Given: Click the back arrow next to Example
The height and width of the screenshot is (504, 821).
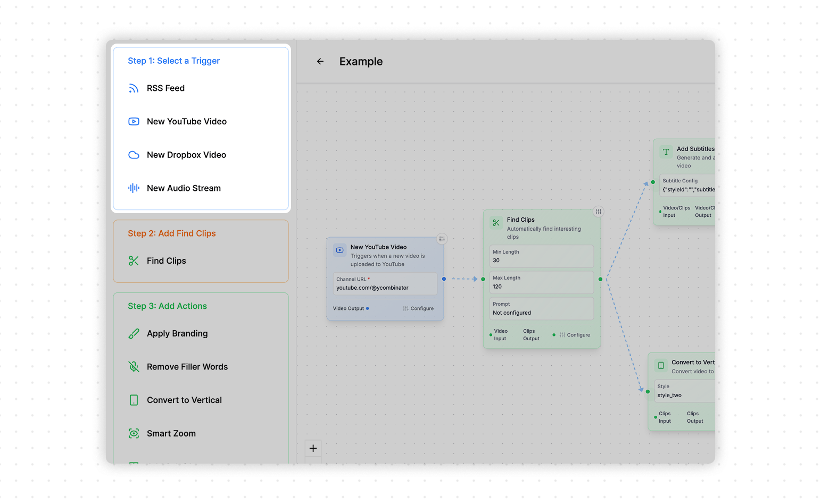Looking at the screenshot, I should pyautogui.click(x=320, y=61).
